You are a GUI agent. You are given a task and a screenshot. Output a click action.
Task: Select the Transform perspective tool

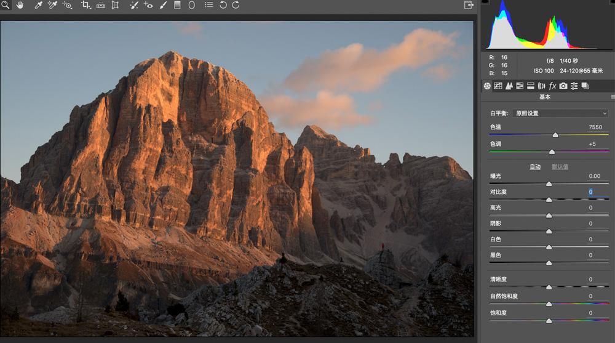pos(115,5)
